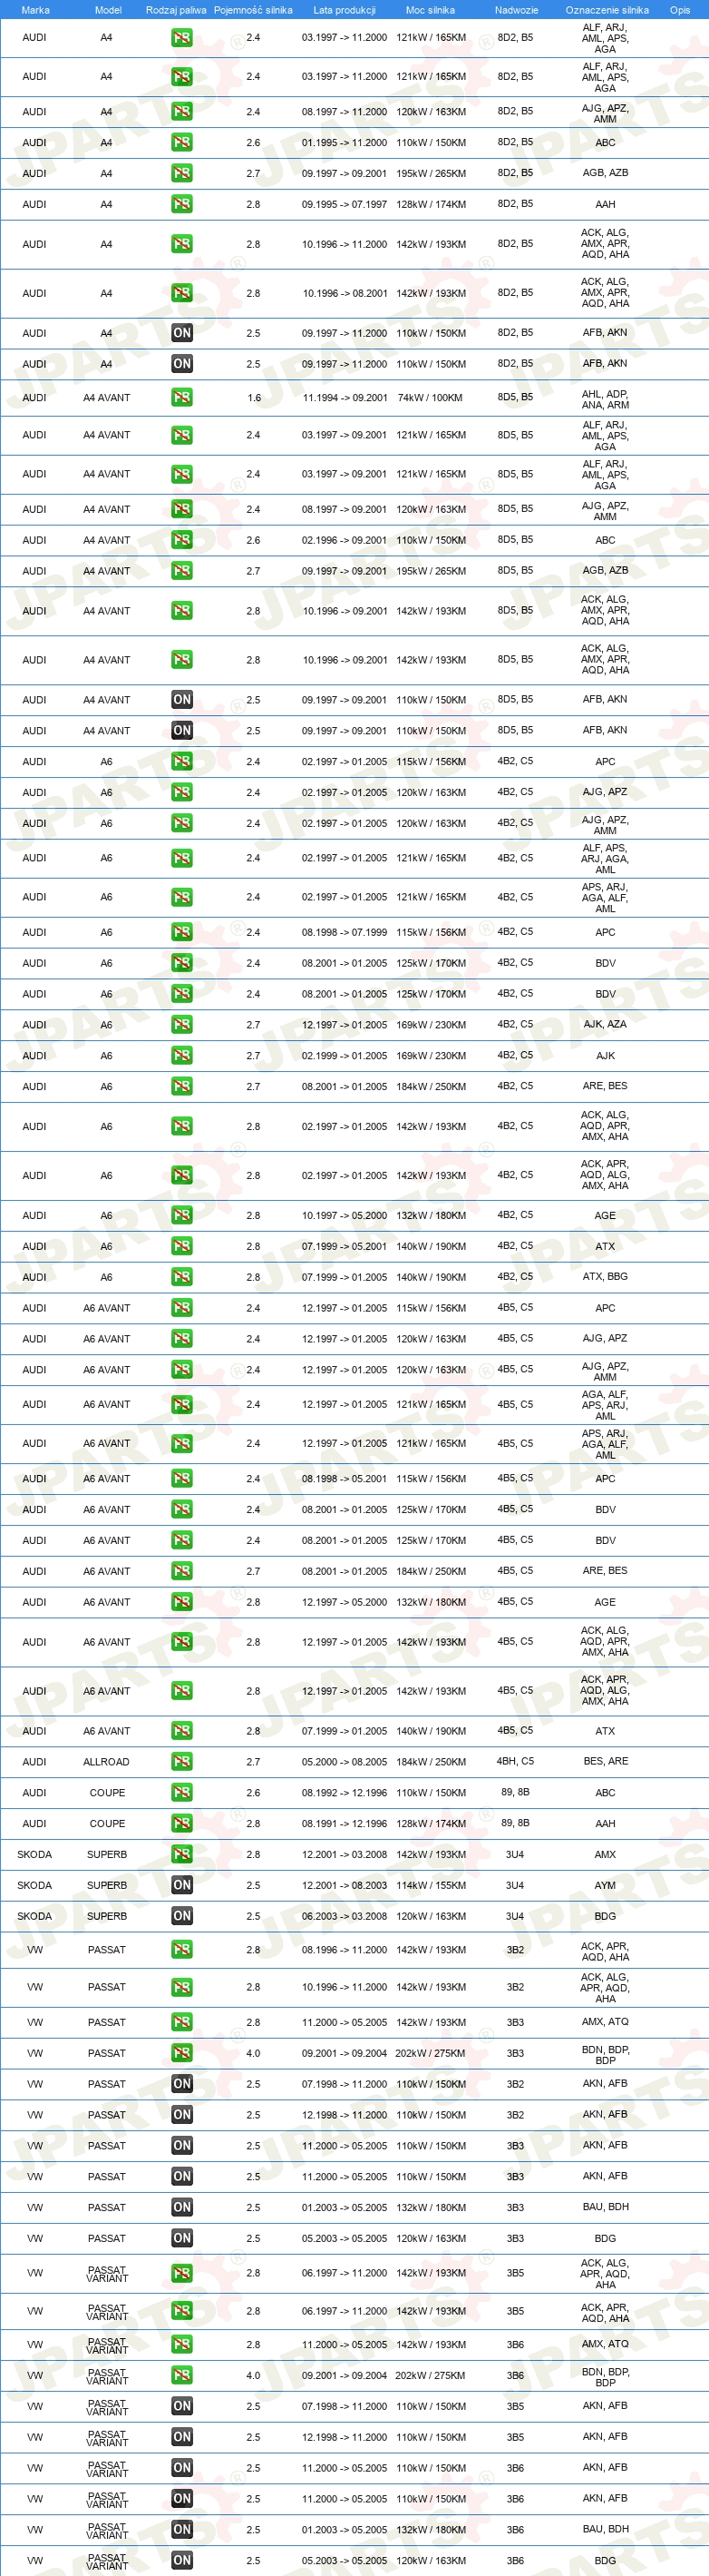Click diesel ON icon in Passat Variant 3B6 BDG row
709x2576 pixels.
tap(181, 2560)
